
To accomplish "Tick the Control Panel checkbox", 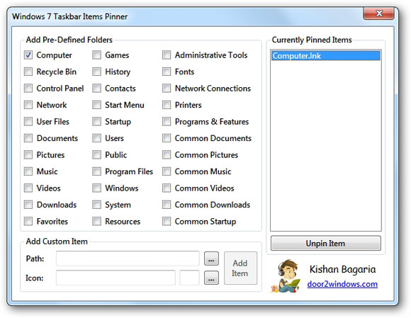I will point(28,89).
